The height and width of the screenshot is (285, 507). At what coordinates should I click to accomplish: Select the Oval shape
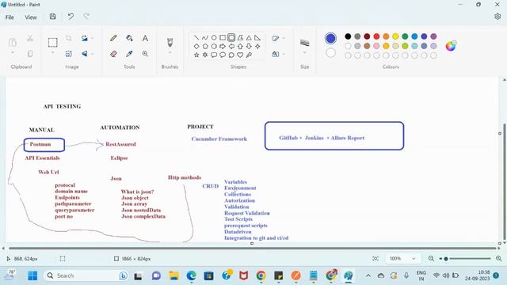pyautogui.click(x=214, y=38)
